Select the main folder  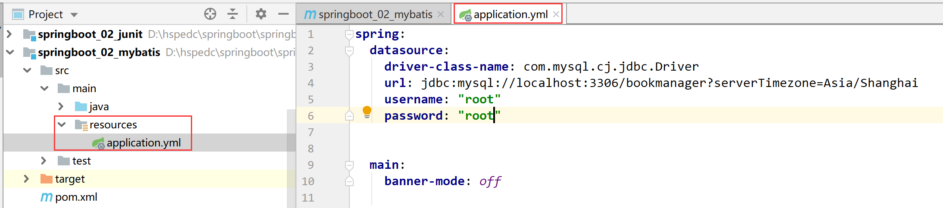(x=84, y=88)
